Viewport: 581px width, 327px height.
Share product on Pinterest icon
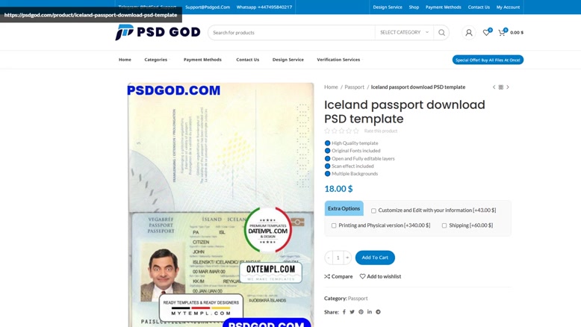coord(361,312)
